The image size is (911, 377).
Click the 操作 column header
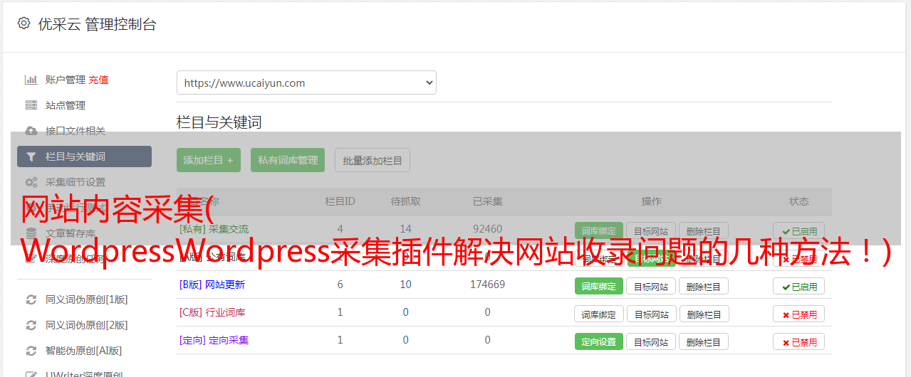652,201
